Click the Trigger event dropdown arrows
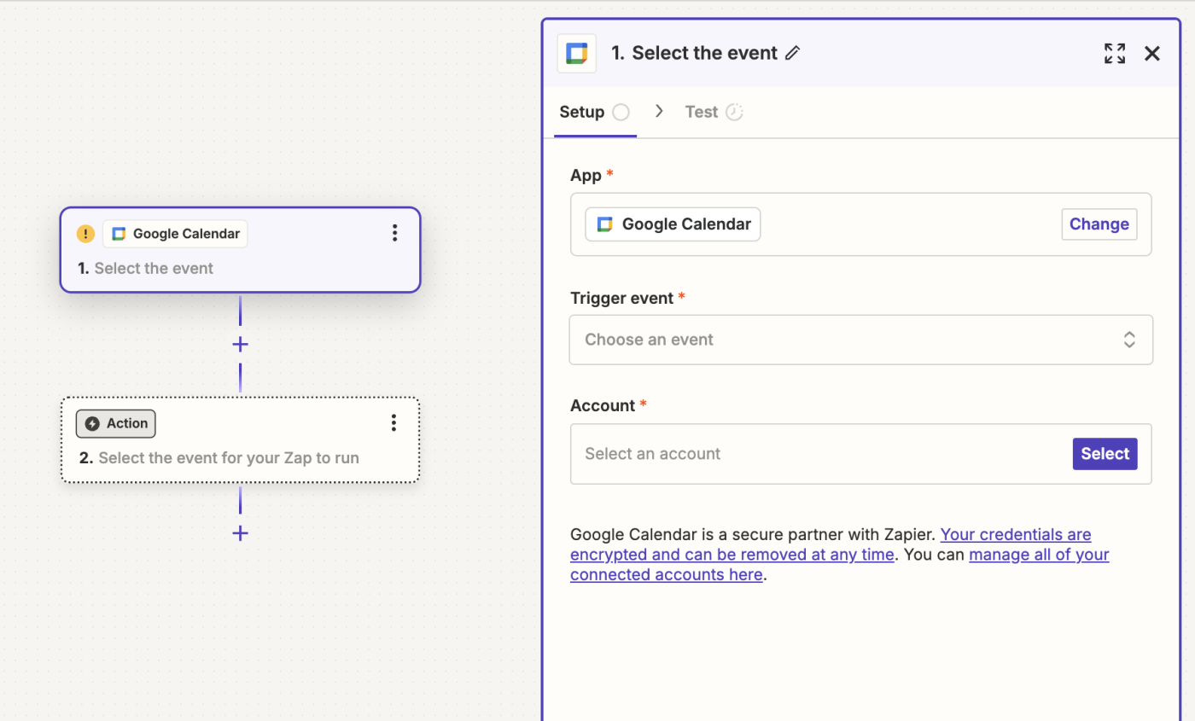Viewport: 1195px width, 721px height. [1129, 340]
